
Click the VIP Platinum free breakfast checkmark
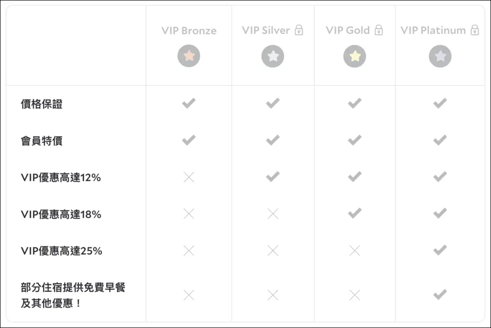pos(440,295)
